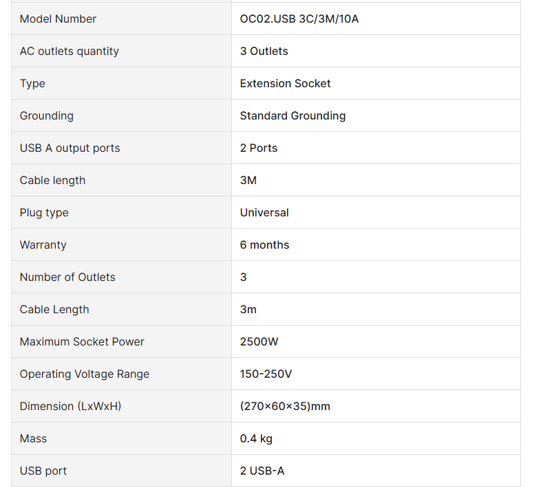Click the Plug type label

point(44,212)
